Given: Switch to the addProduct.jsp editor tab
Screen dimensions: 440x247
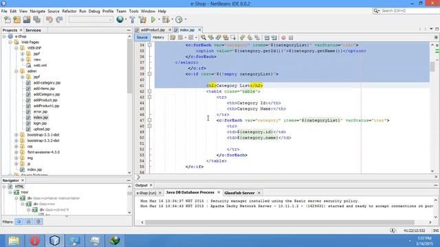Looking at the screenshot, I should tap(153, 30).
